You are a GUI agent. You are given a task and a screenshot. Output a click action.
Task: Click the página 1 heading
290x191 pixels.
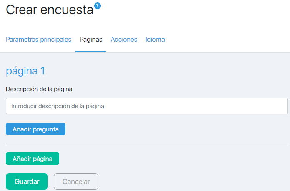pos(25,71)
